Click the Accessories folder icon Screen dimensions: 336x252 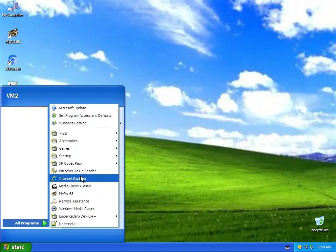click(54, 141)
